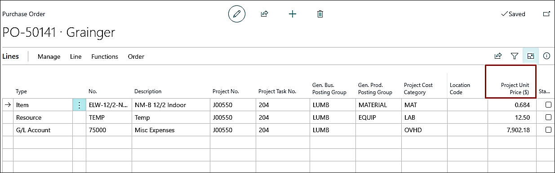Select the Item type cell
The width and height of the screenshot is (555, 173).
[43, 105]
